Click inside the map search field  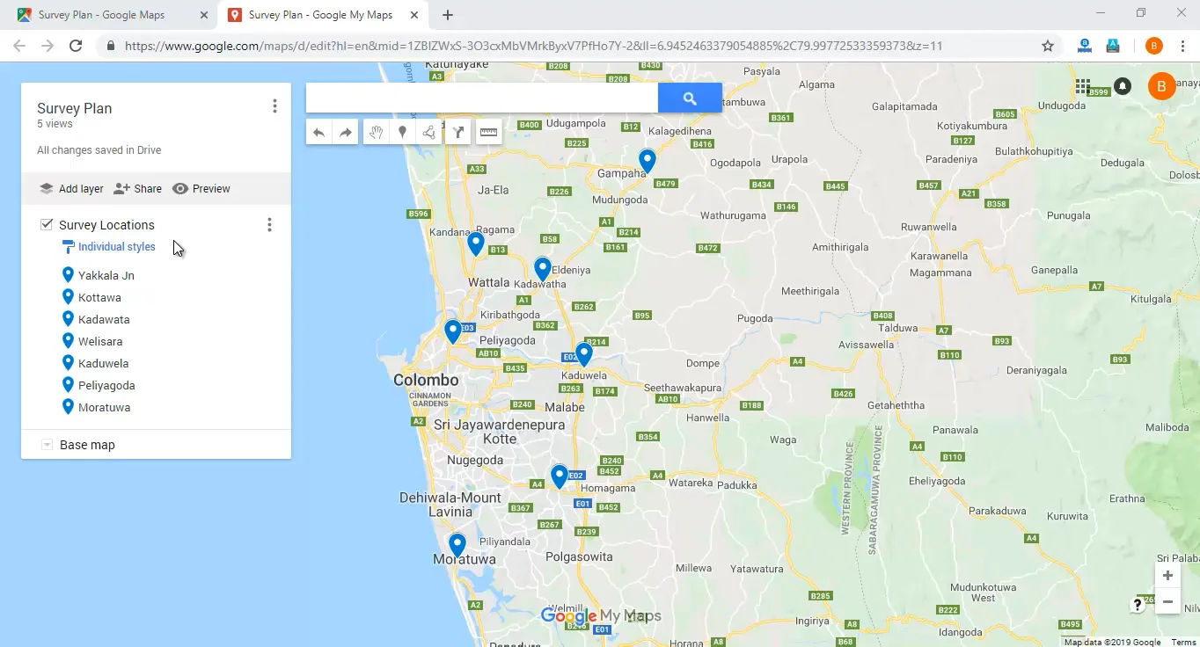482,98
